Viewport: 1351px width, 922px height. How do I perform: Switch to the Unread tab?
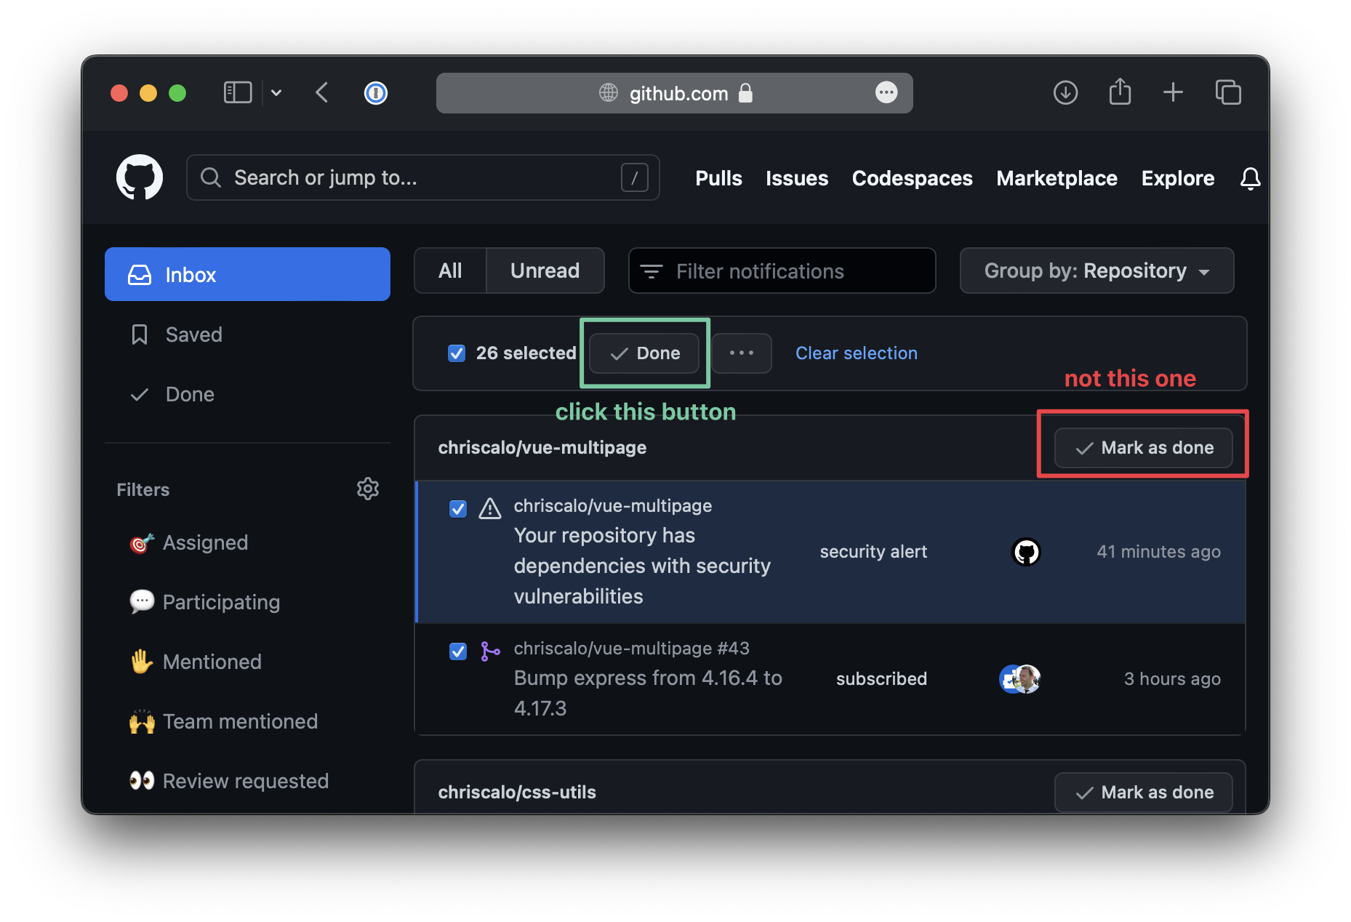(545, 270)
